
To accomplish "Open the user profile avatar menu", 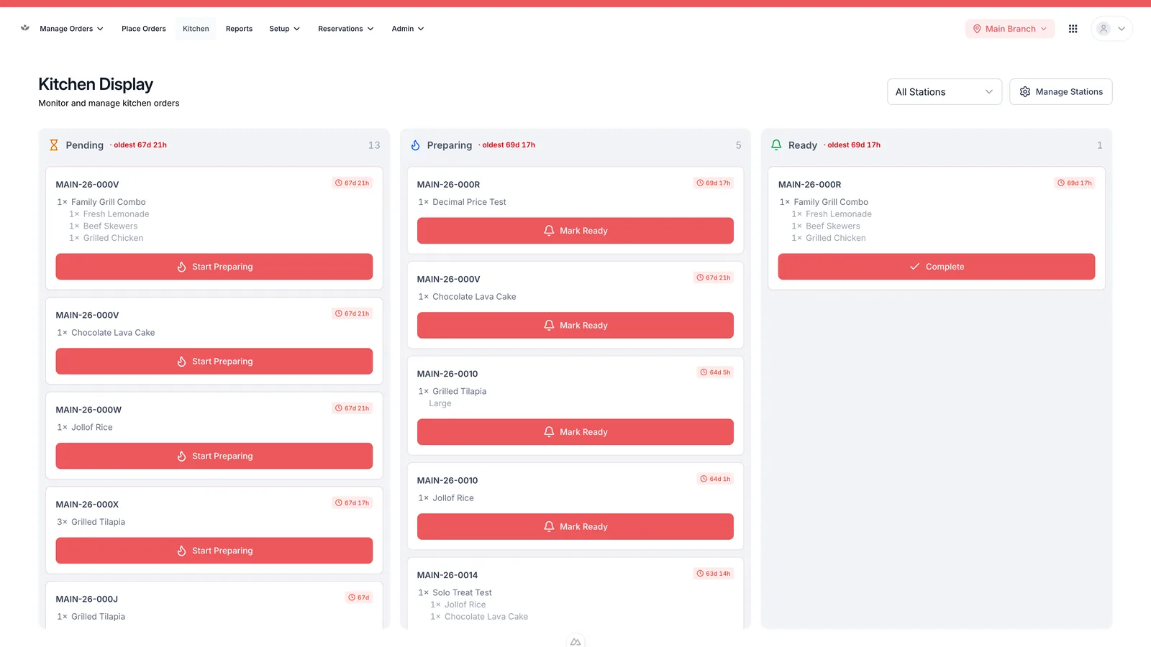I will (1111, 29).
